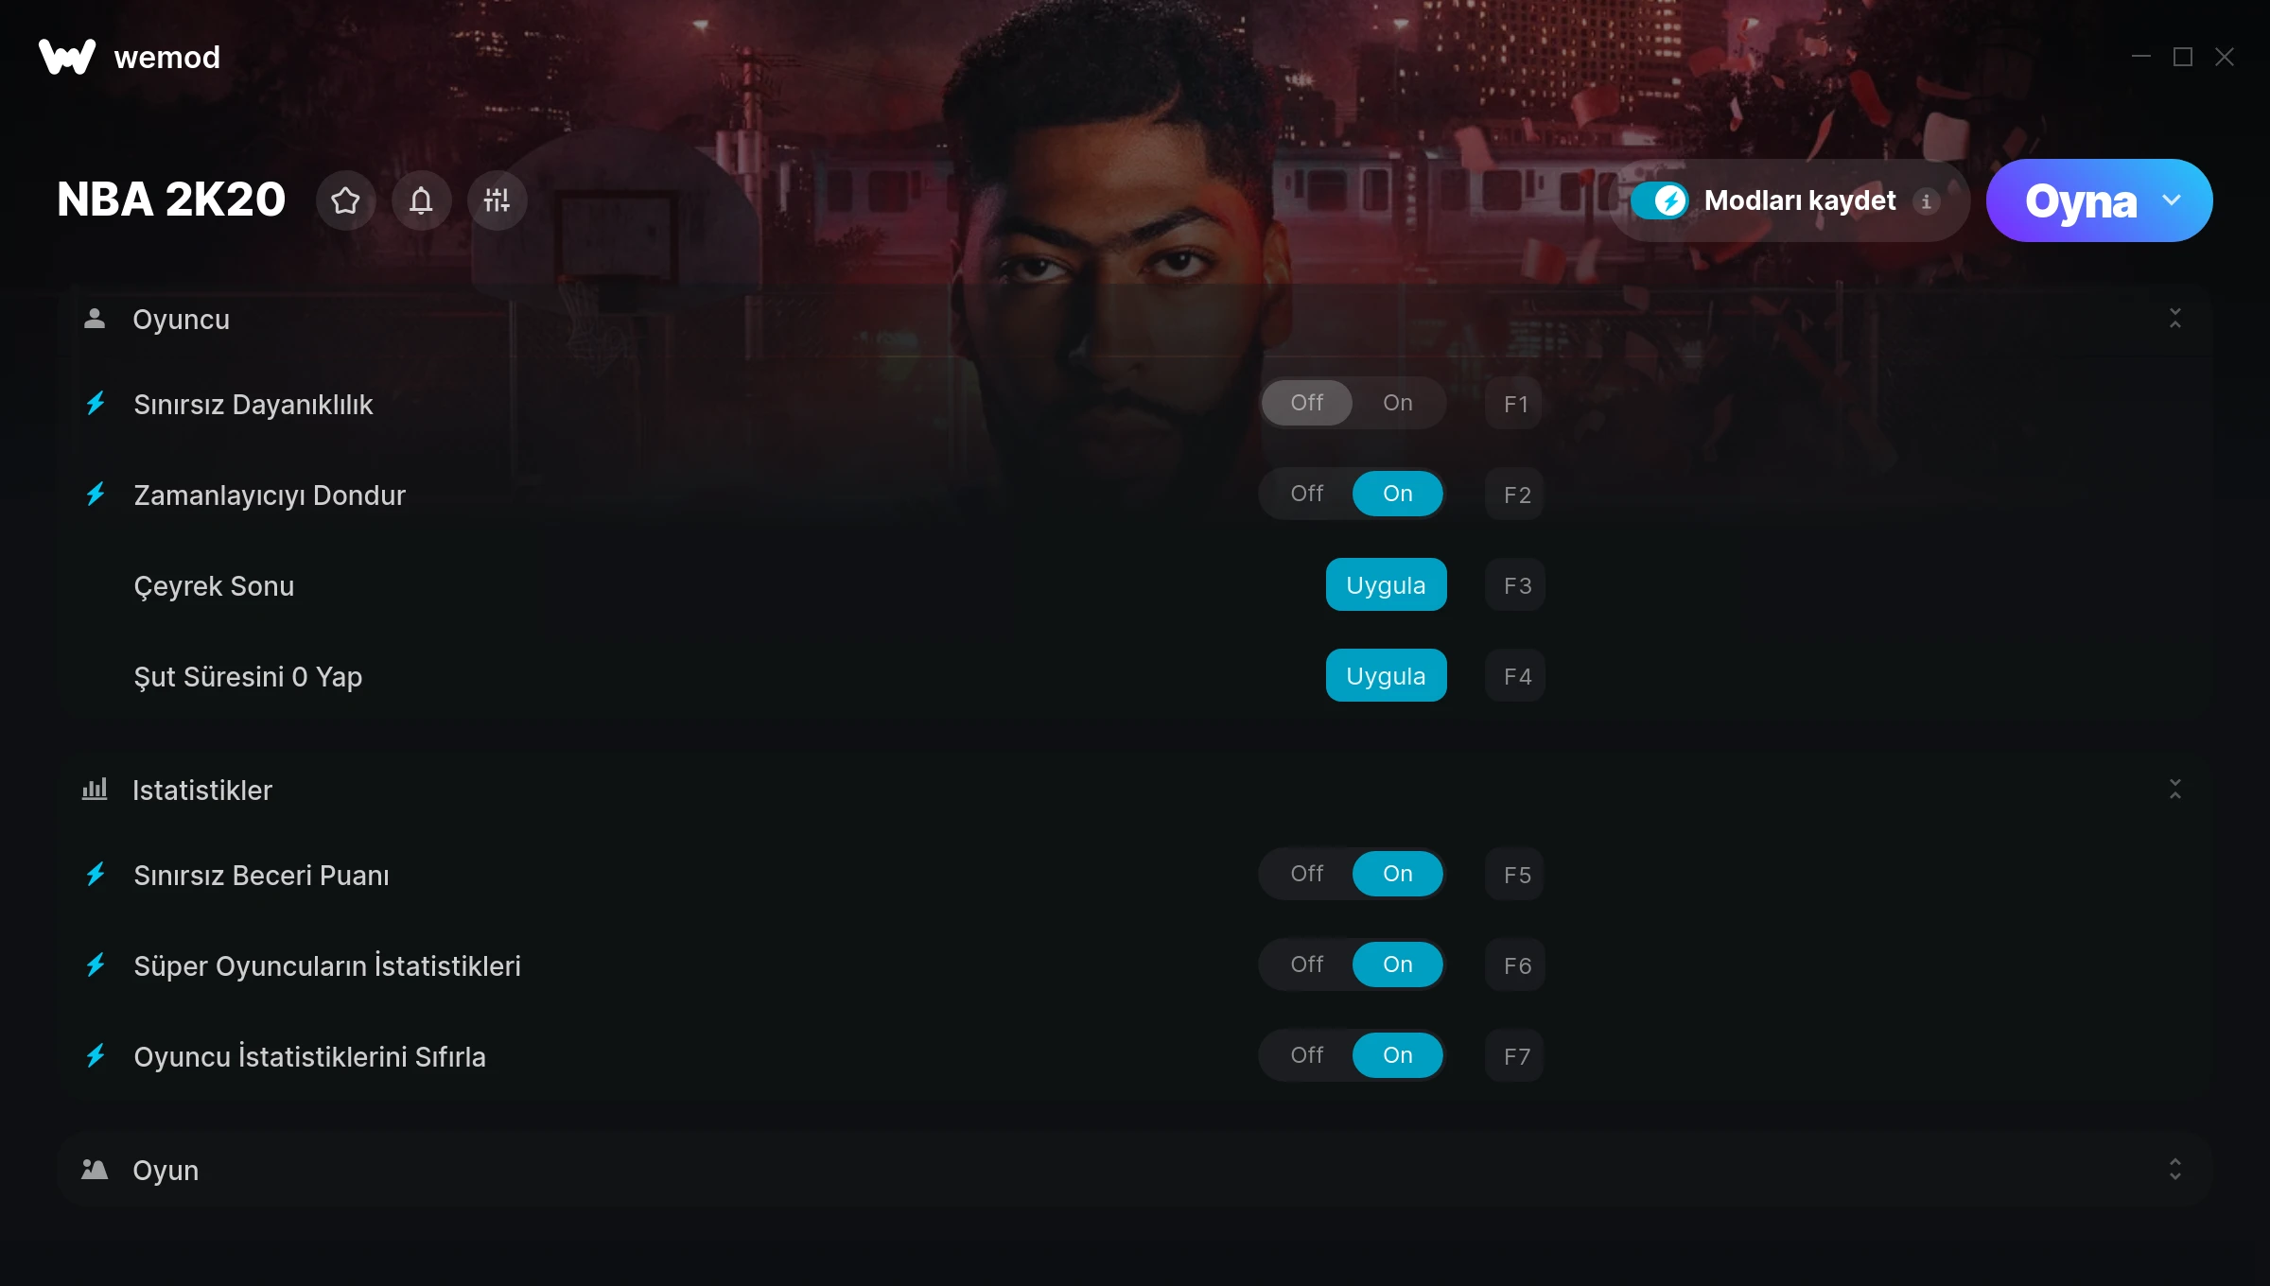Add NBA 2K20 to favorites star icon

[345, 200]
